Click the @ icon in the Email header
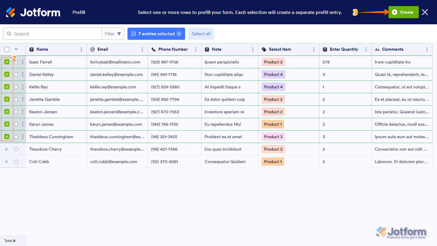 point(92,49)
